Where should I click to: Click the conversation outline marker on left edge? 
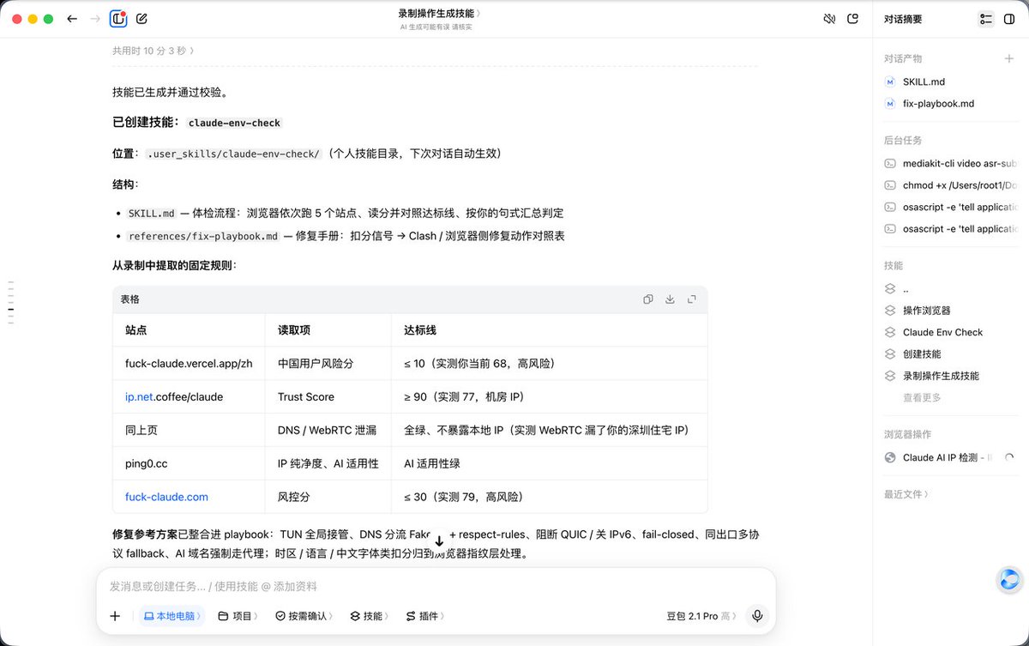coord(11,302)
